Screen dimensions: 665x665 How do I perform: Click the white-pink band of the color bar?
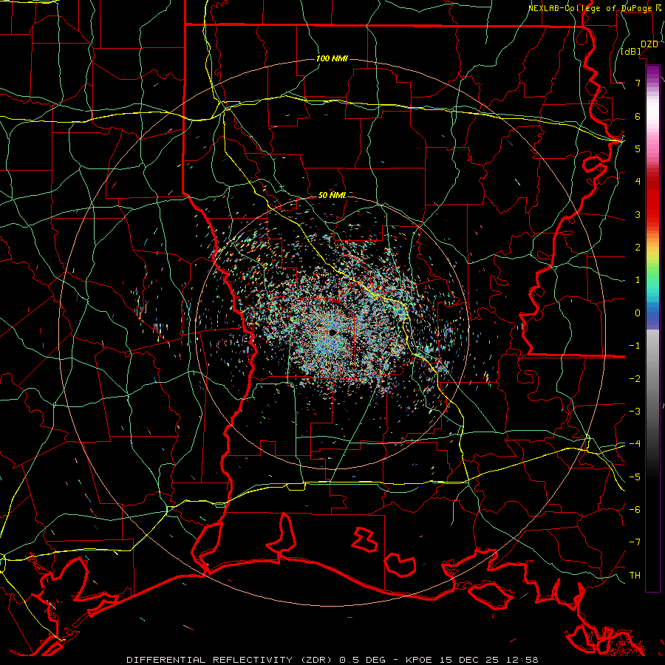(652, 115)
